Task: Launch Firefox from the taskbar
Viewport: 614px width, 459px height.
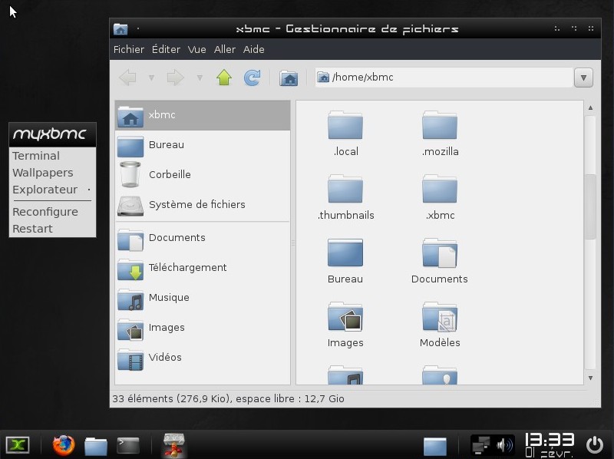Action: 64,445
